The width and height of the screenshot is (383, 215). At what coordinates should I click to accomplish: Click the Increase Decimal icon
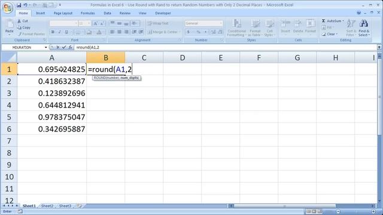[x=213, y=32]
